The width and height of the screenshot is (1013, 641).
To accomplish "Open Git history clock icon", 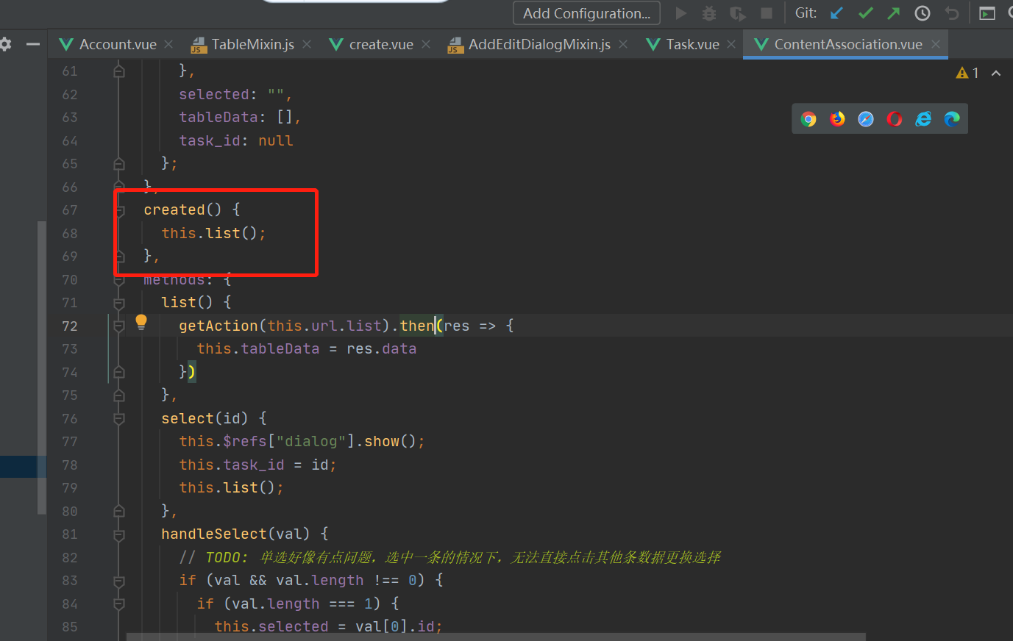I will [923, 13].
